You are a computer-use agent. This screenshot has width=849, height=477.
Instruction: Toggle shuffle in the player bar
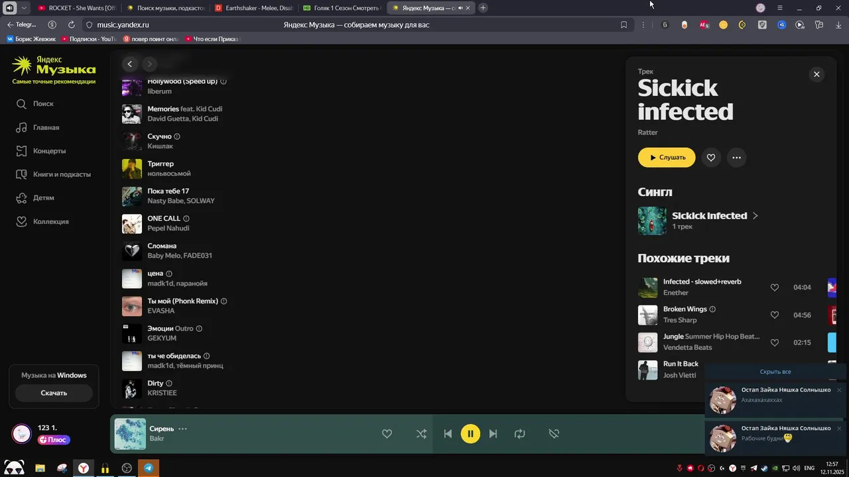tap(421, 434)
